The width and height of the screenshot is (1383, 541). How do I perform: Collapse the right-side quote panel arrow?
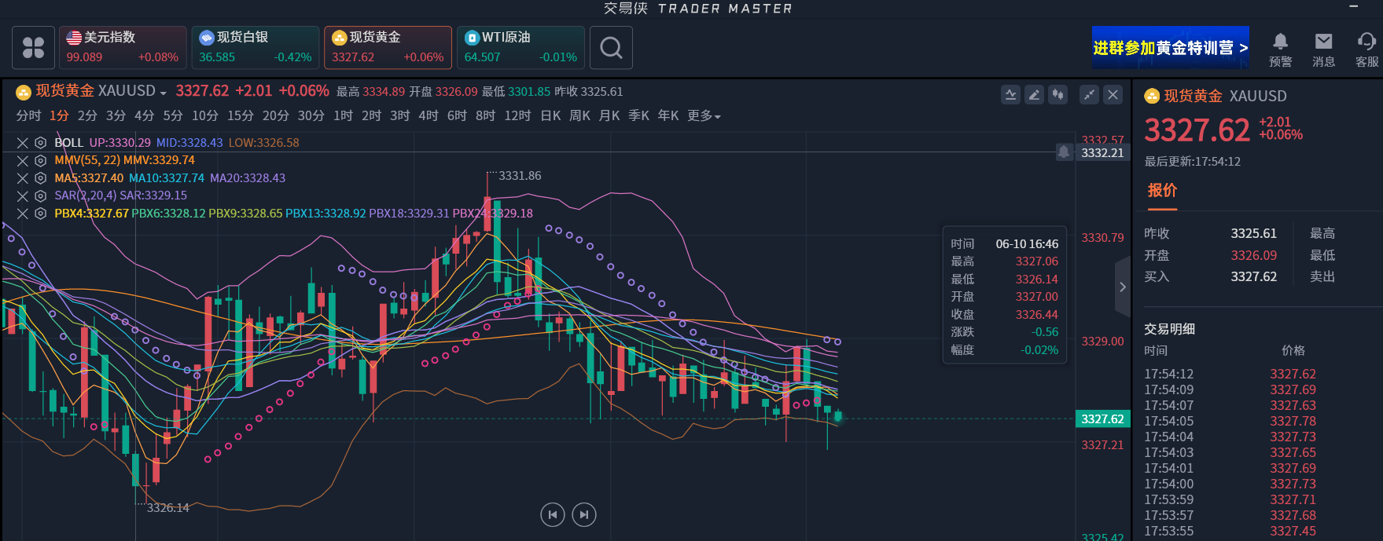[1122, 287]
